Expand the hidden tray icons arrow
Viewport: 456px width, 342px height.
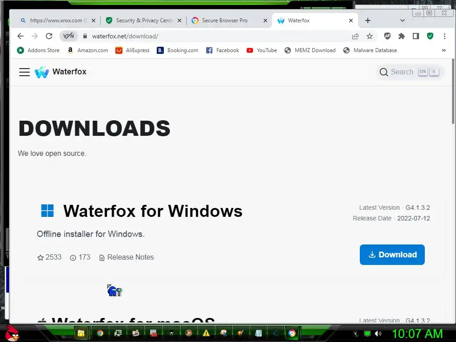pos(355,334)
